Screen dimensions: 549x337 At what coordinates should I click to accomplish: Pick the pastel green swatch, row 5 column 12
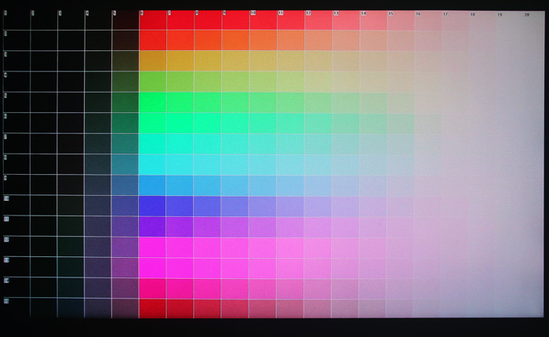click(318, 102)
